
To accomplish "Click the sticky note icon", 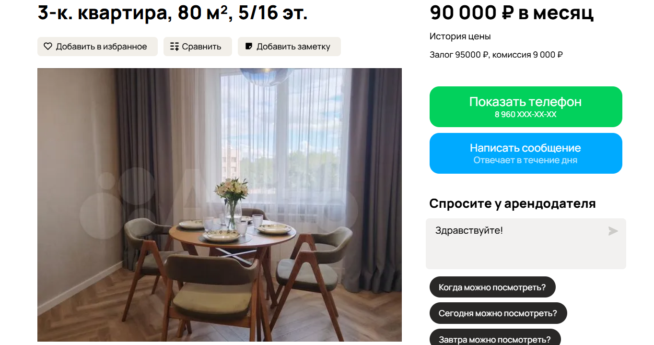I will (249, 47).
